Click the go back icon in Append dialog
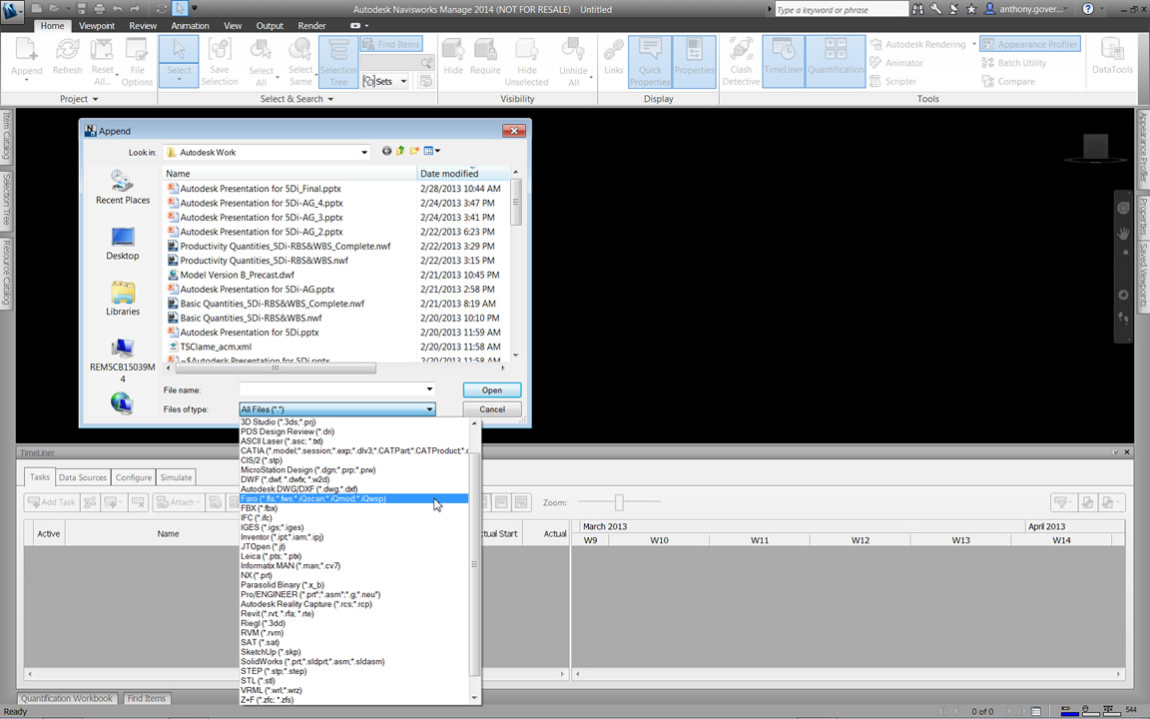1150x719 pixels. pyautogui.click(x=386, y=151)
